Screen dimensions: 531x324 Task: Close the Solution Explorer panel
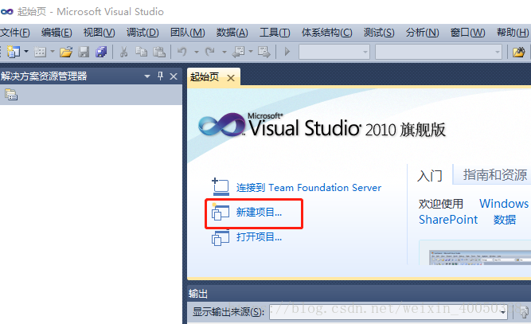(174, 76)
